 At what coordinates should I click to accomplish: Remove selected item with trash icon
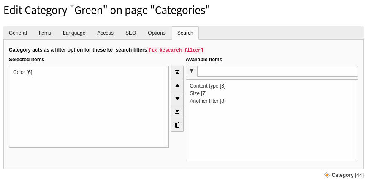177,125
